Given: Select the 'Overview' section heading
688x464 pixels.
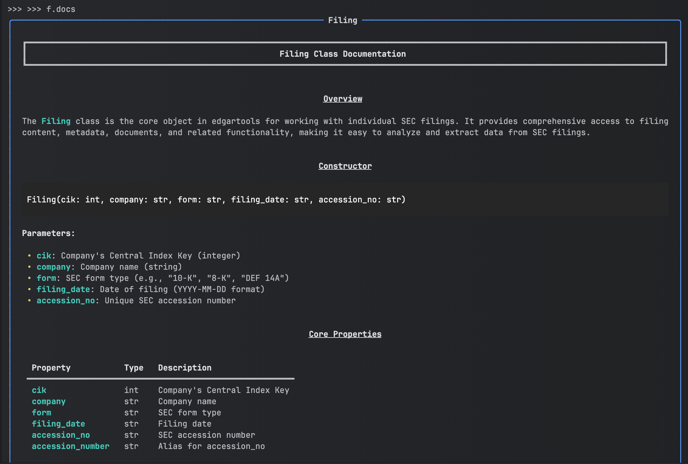Looking at the screenshot, I should 343,99.
